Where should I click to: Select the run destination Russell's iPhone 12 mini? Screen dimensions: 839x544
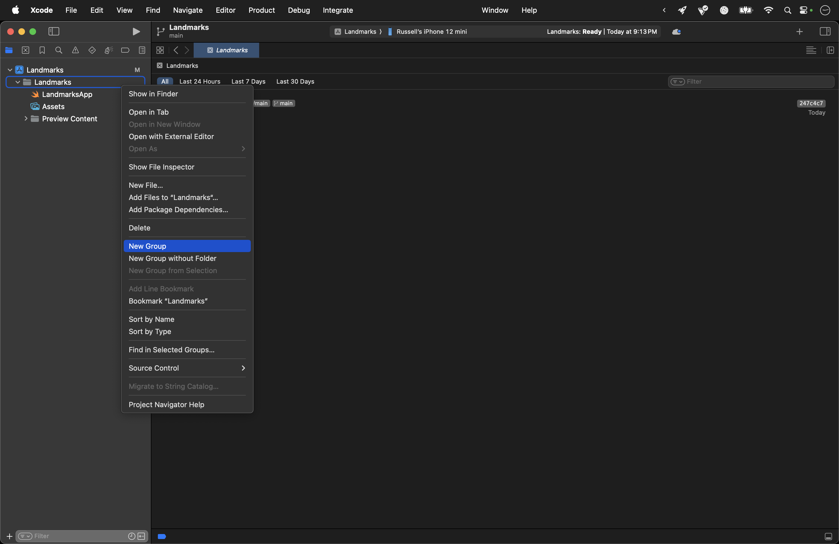[x=431, y=32]
